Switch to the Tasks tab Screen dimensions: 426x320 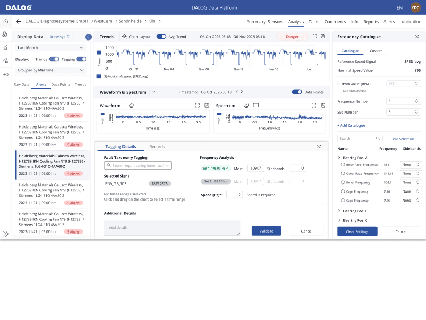coord(314,22)
